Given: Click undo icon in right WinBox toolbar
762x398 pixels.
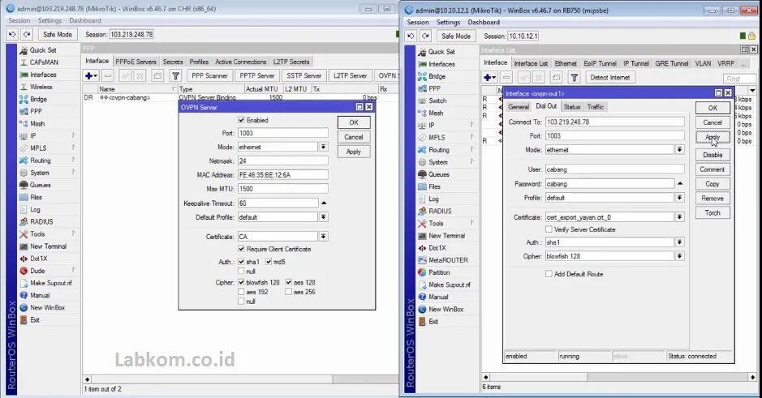Looking at the screenshot, I should click(411, 36).
